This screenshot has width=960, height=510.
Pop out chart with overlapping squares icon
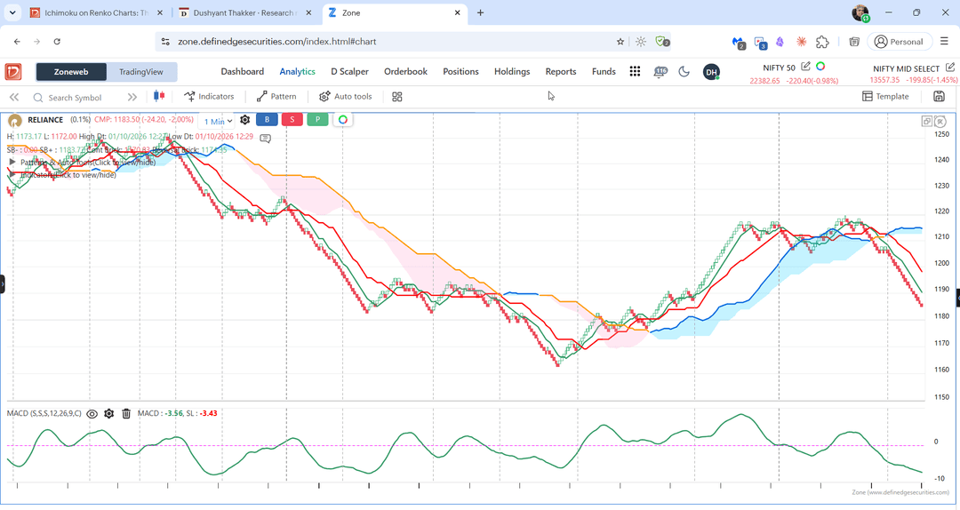(927, 121)
